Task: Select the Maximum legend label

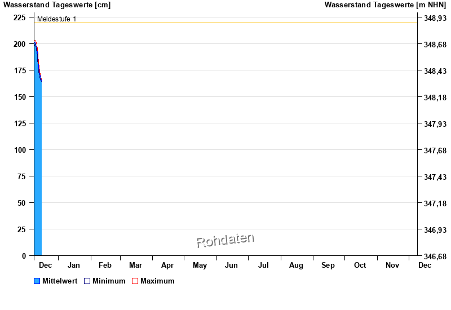Action: (157, 281)
